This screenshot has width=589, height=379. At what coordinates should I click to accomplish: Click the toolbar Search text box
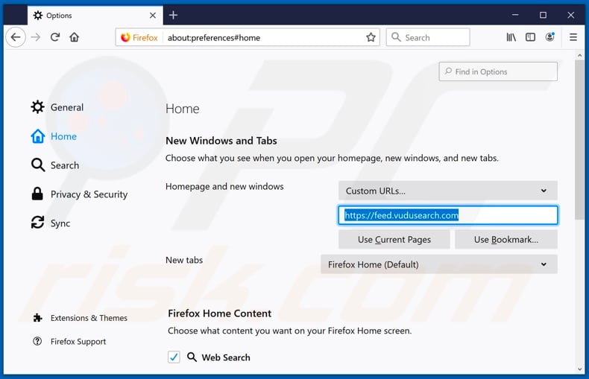[x=428, y=37]
